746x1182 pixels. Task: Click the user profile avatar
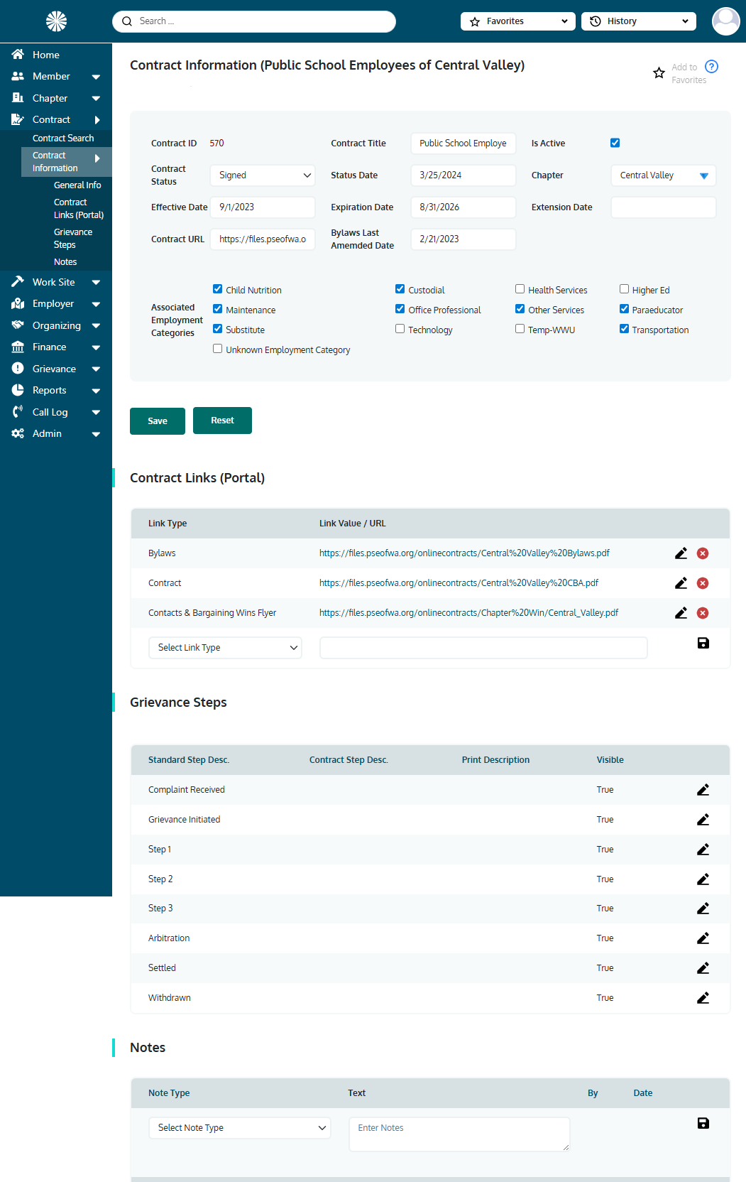pyautogui.click(x=725, y=21)
